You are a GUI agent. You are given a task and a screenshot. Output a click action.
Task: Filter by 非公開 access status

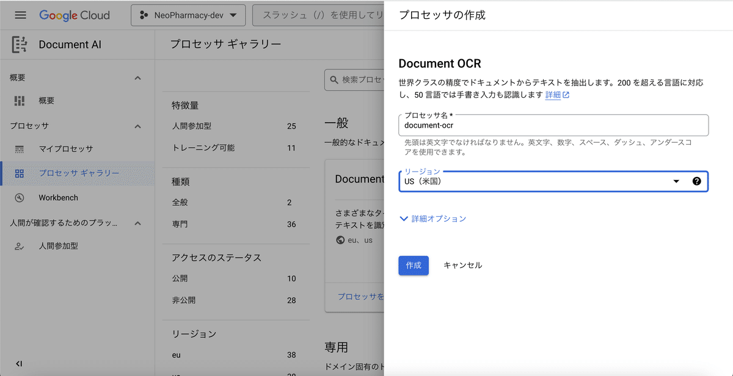(x=233, y=300)
